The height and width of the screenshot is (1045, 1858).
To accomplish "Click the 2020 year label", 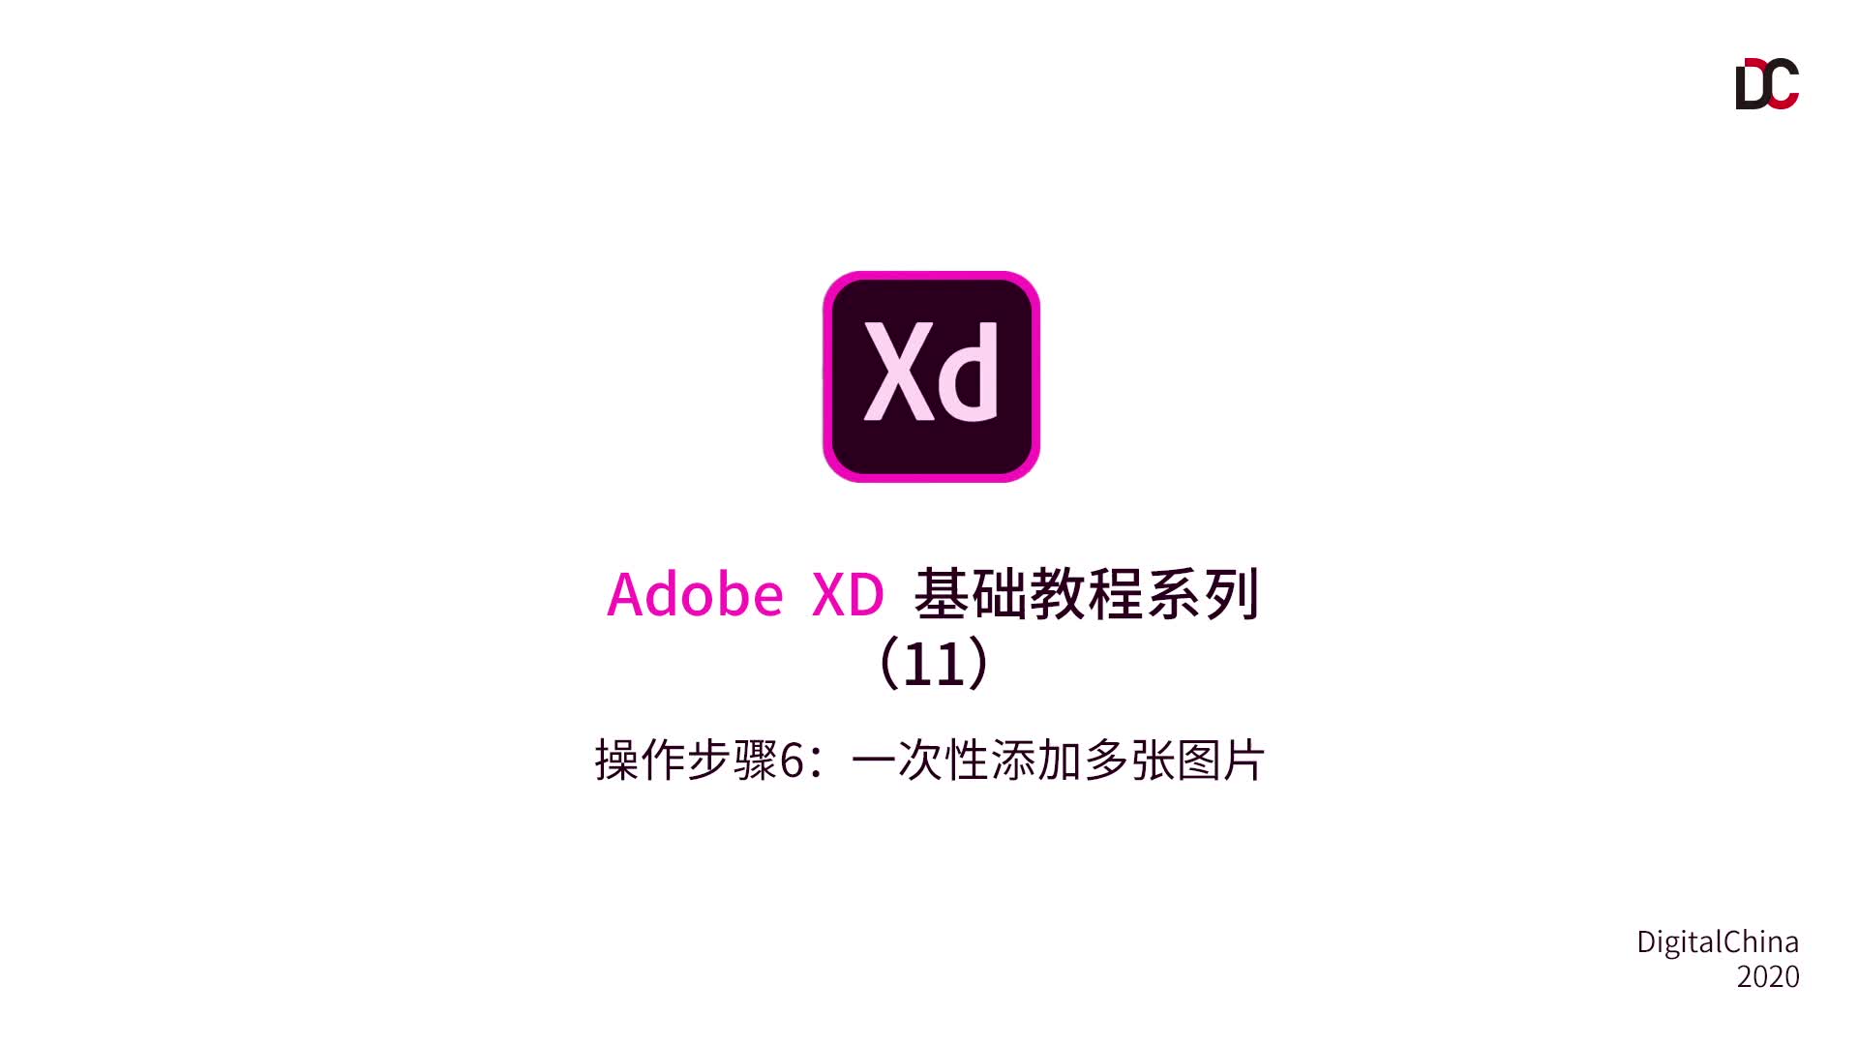I will [1768, 976].
